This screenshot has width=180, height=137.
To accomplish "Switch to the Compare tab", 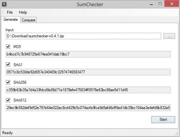I will click(28, 20).
